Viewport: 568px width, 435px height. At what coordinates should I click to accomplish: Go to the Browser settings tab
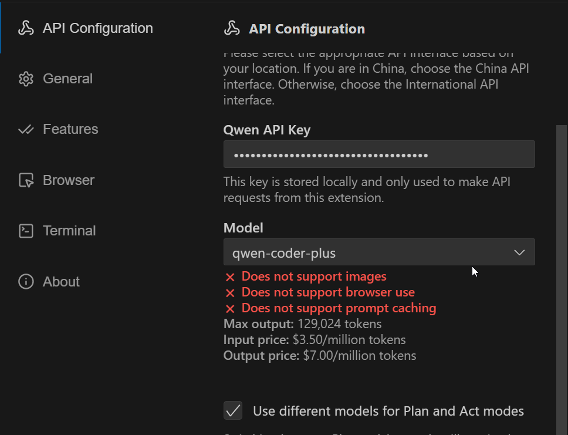click(x=69, y=180)
